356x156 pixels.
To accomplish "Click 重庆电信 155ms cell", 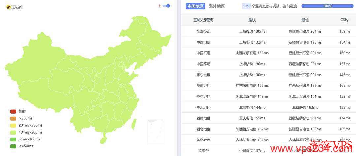I will [252, 118].
